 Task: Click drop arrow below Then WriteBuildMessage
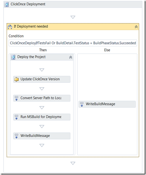(42, 145)
